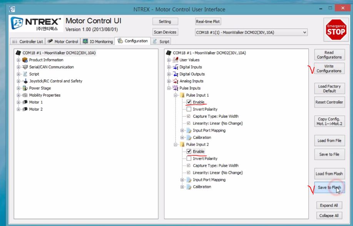Click the Reset Controller button
The height and width of the screenshot is (226, 353).
[x=329, y=102]
